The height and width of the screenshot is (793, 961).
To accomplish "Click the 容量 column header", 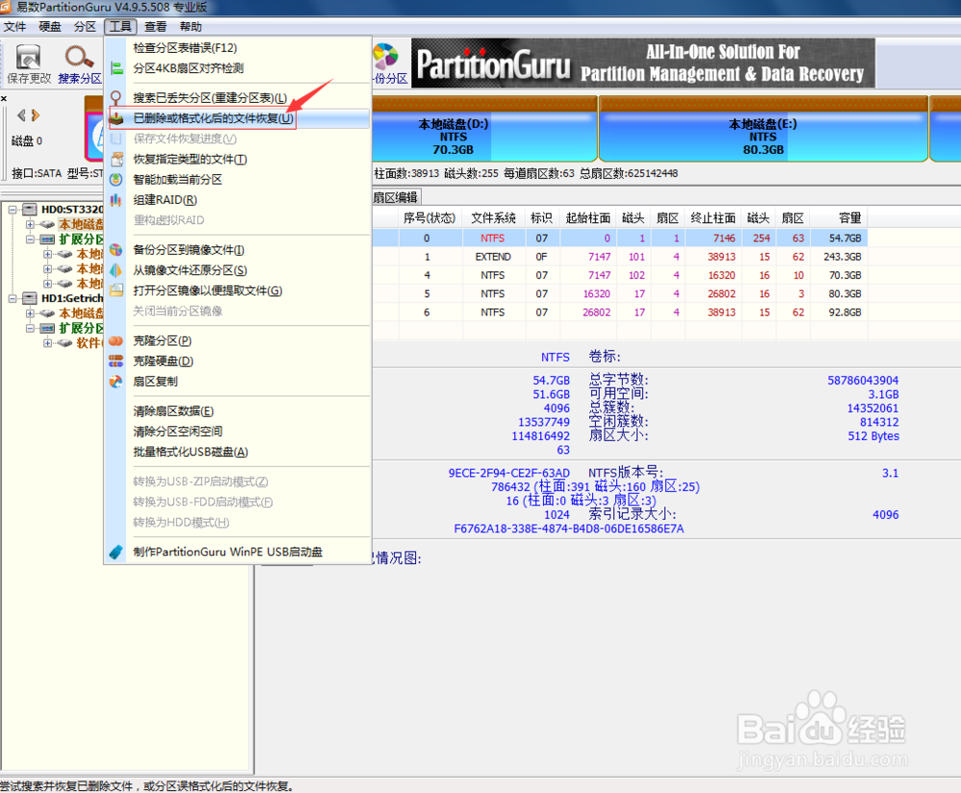I will 839,218.
